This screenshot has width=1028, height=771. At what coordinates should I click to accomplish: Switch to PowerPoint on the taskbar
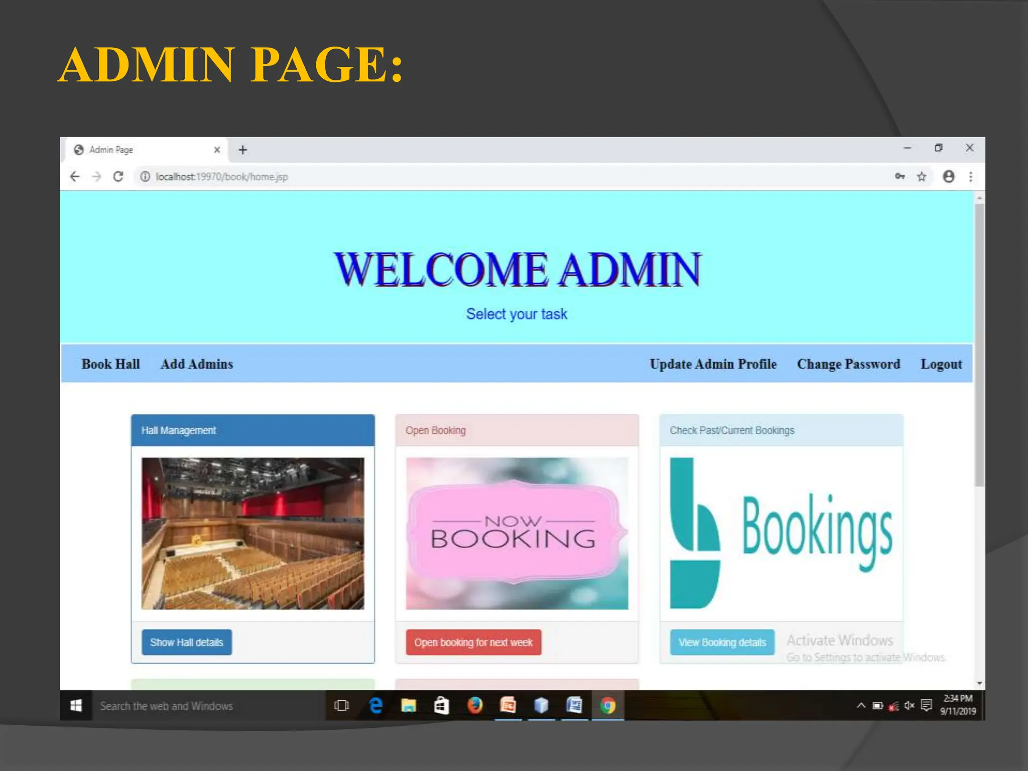click(508, 706)
